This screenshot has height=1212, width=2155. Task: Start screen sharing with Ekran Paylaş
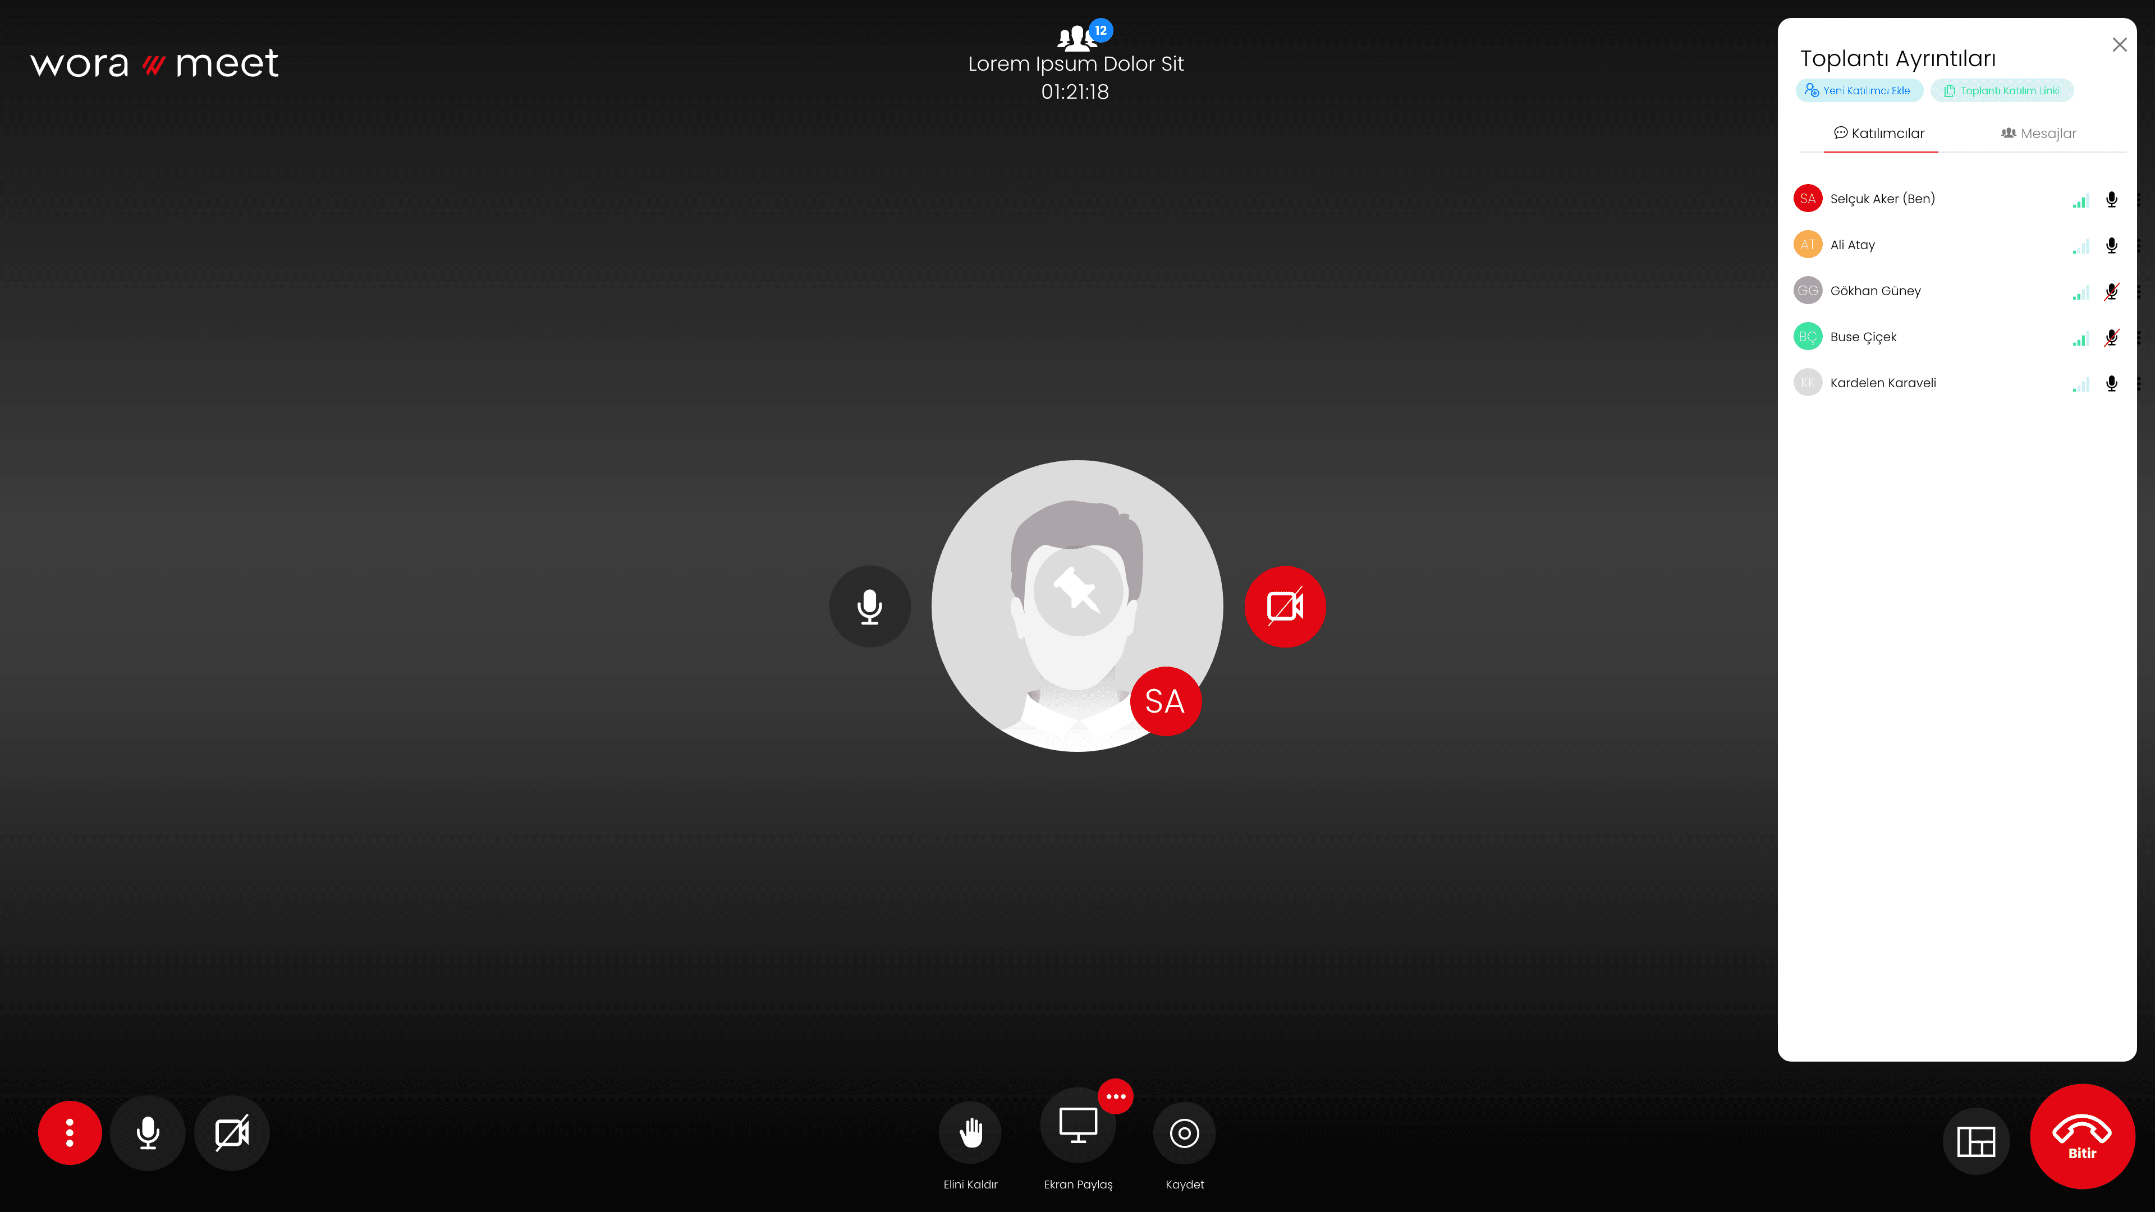[1078, 1125]
